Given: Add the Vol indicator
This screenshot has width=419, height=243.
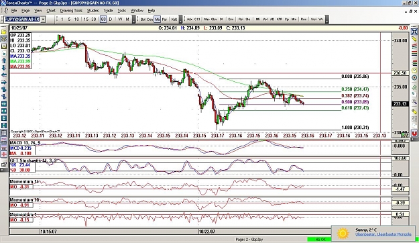Looking at the screenshot, I should point(265,19).
